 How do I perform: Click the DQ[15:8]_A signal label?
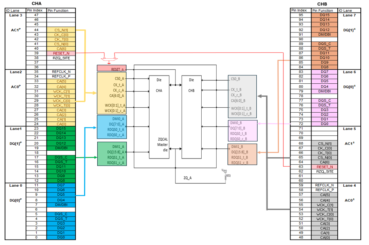[x=115, y=152]
